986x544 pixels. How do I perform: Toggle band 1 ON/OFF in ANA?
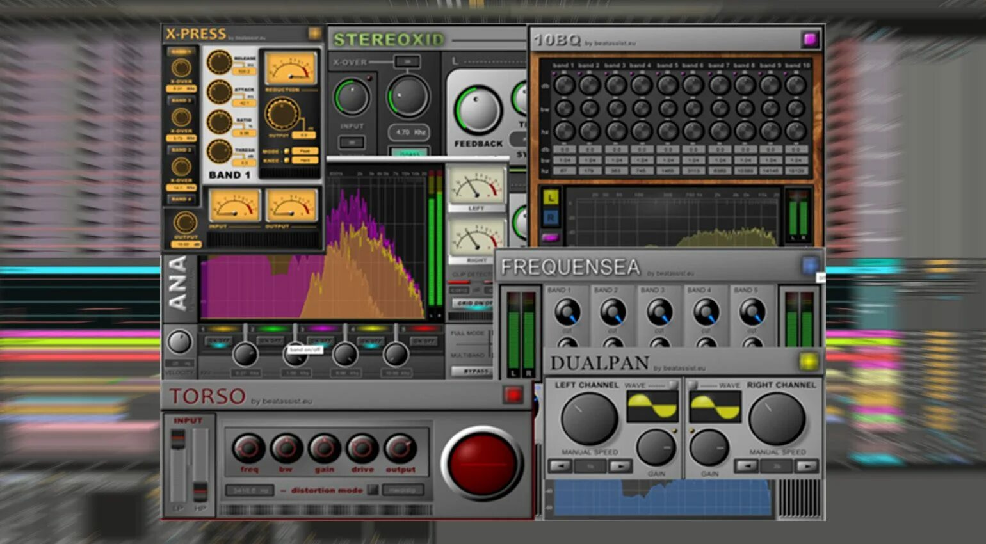219,341
